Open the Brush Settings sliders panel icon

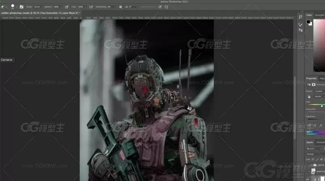point(300,30)
